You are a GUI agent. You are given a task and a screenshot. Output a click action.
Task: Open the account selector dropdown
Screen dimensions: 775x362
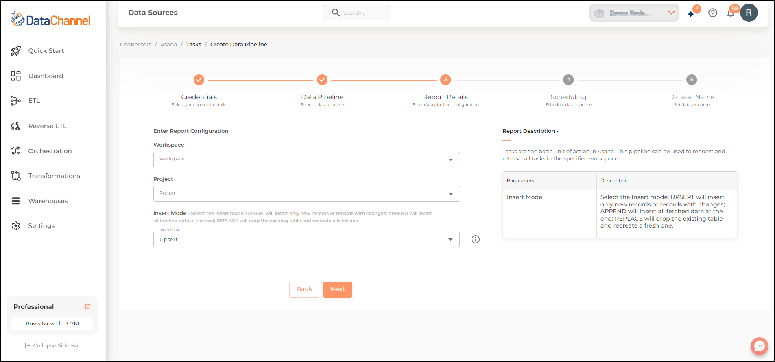point(634,13)
